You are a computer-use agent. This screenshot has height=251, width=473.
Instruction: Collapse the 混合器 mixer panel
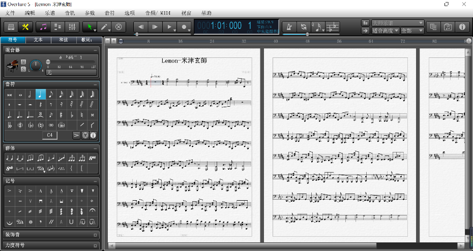95,50
